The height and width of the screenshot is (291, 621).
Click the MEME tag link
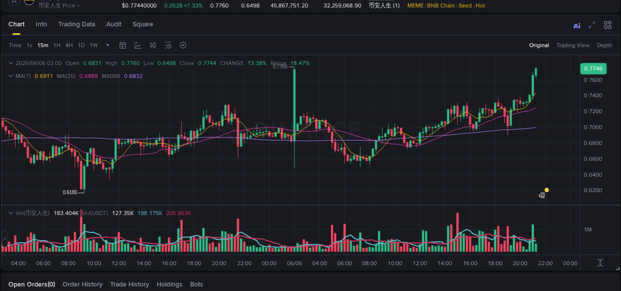coord(415,5)
